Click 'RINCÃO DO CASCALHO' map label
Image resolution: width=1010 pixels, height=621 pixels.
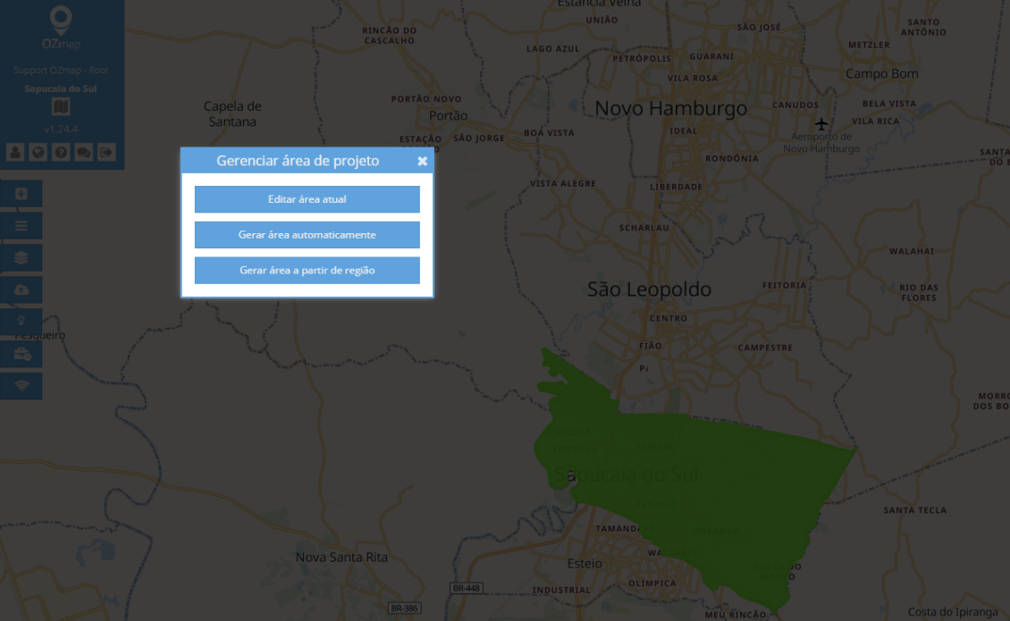(389, 36)
